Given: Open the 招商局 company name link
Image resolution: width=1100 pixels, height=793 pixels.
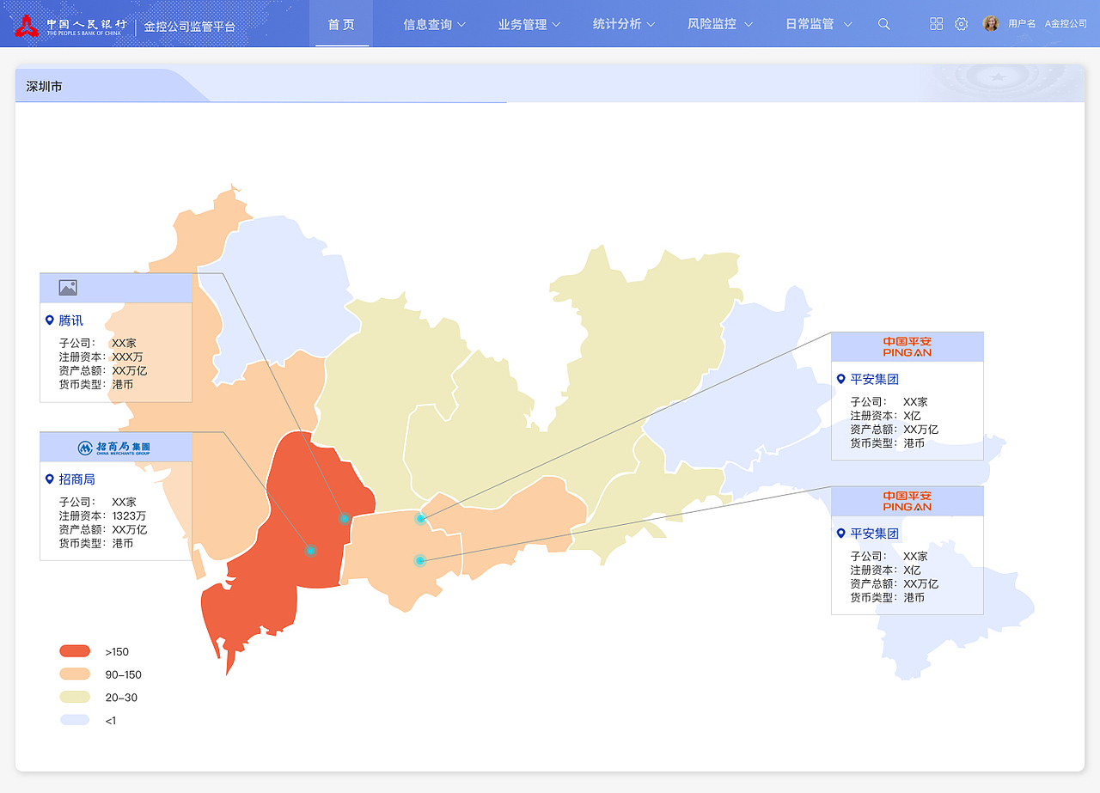Looking at the screenshot, I should click(76, 479).
